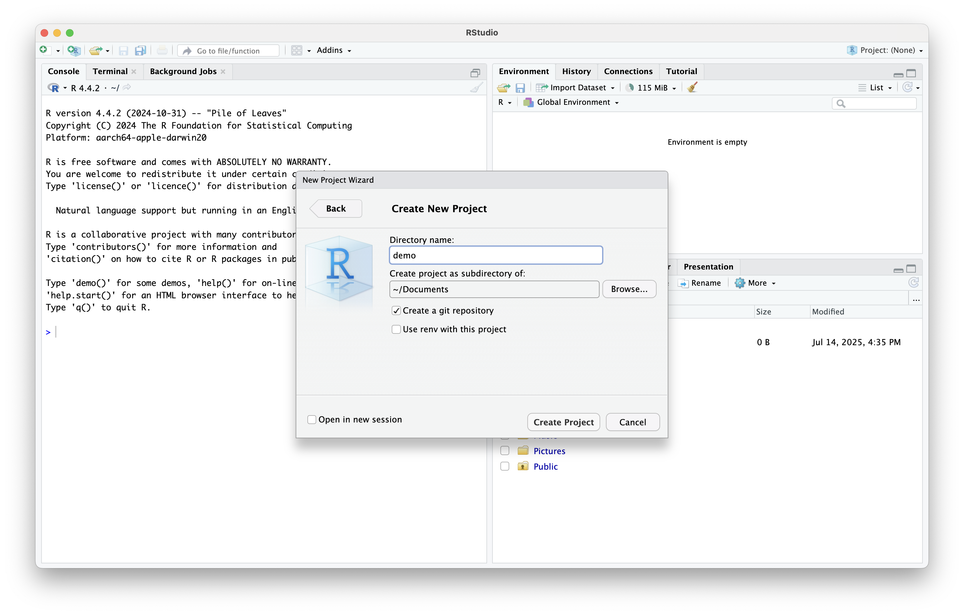The height and width of the screenshot is (615, 964).
Task: Click the workspace panes grid icon
Action: point(297,50)
